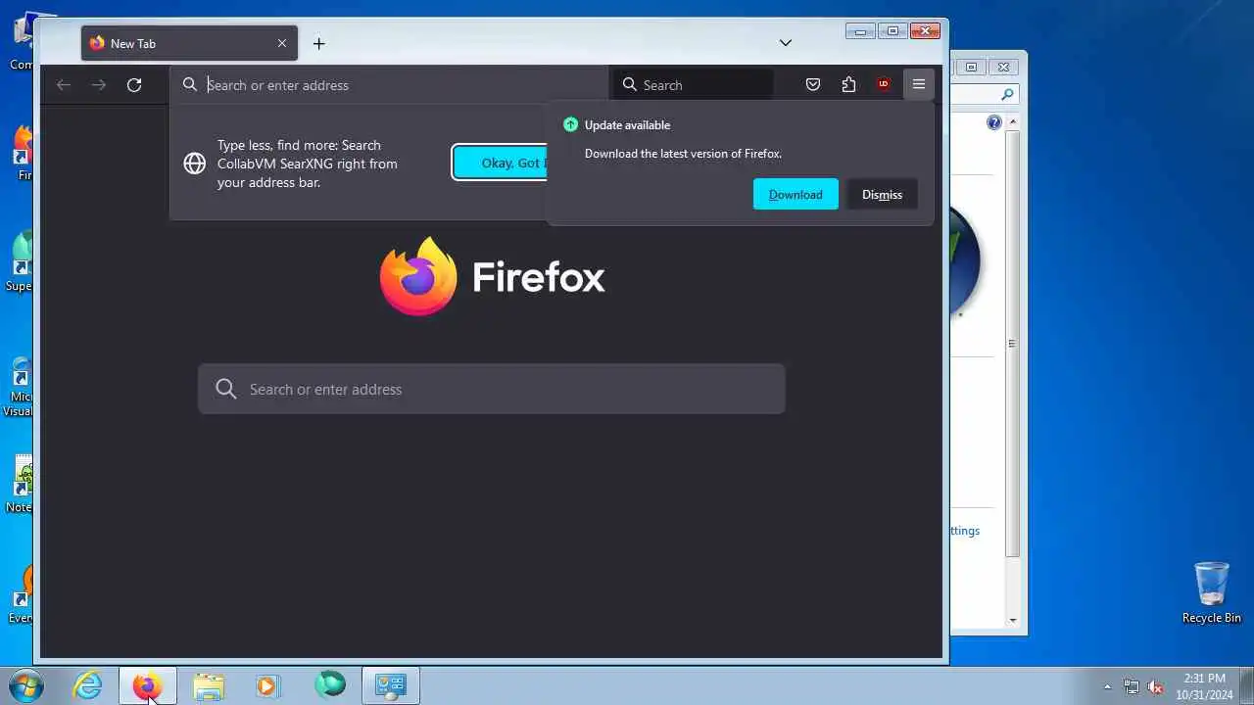Download the latest Firefox version
Image resolution: width=1254 pixels, height=705 pixels.
(x=796, y=194)
